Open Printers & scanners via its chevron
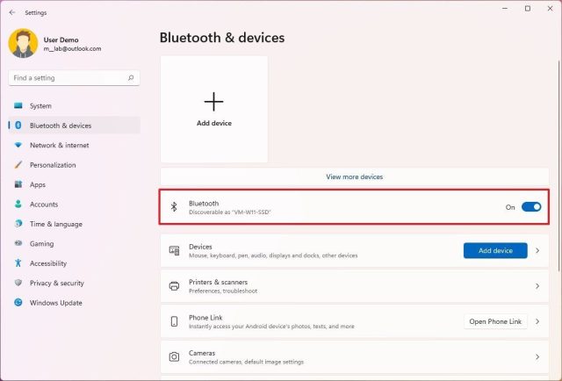This screenshot has width=562, height=381. [537, 286]
